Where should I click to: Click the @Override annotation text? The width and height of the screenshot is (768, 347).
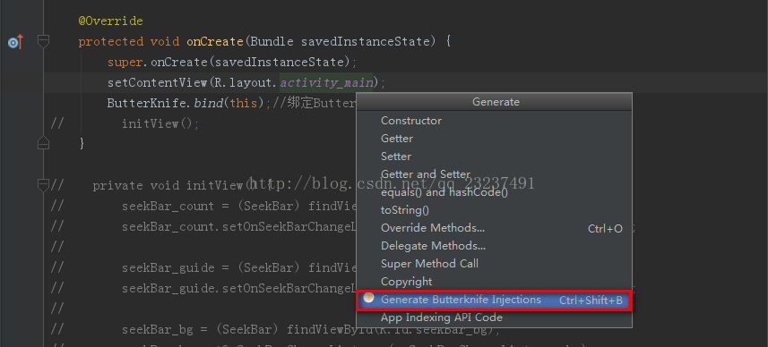tap(111, 21)
